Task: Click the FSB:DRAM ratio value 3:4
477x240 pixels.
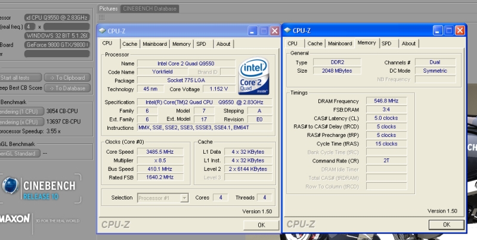Action: [386, 110]
